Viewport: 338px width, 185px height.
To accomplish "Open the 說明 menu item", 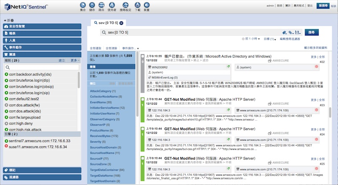I will (280, 5).
